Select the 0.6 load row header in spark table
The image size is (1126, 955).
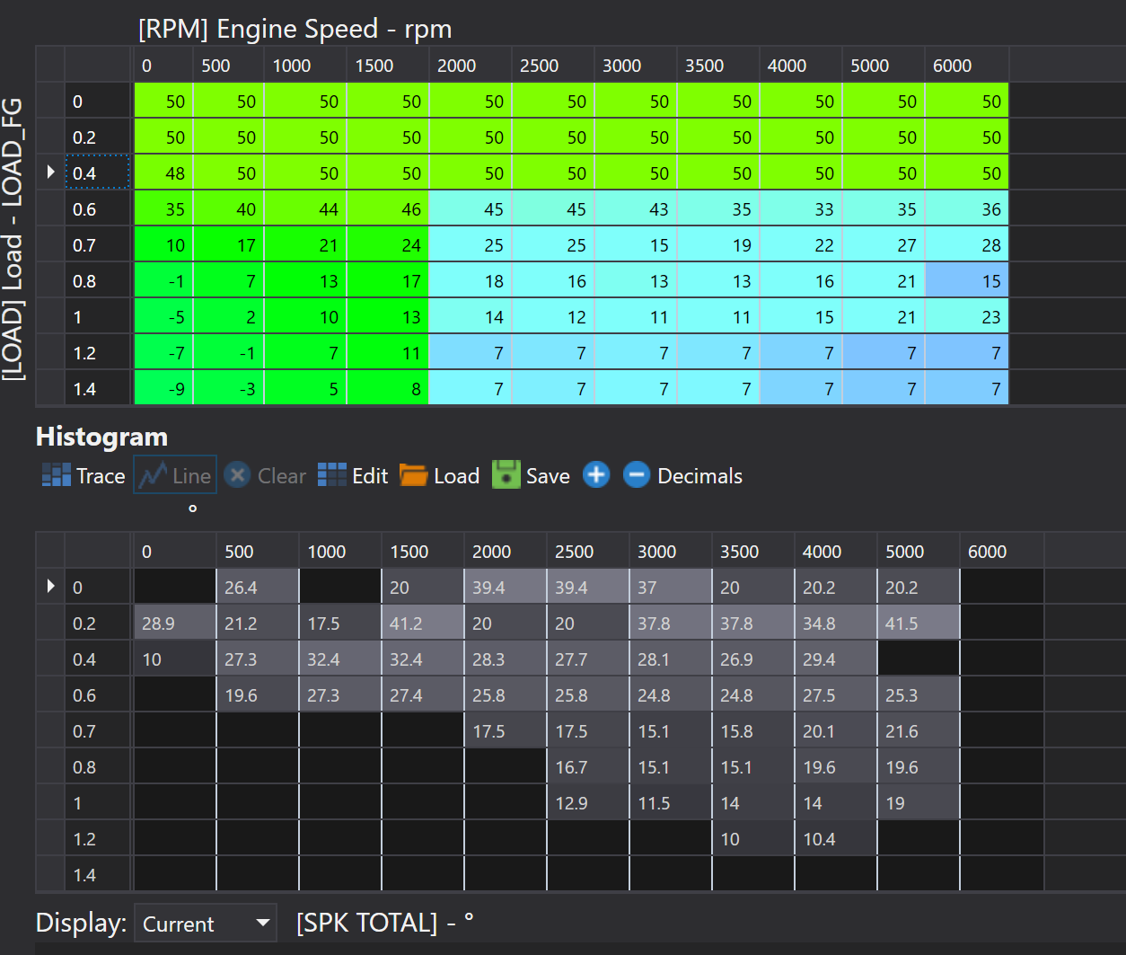(98, 208)
